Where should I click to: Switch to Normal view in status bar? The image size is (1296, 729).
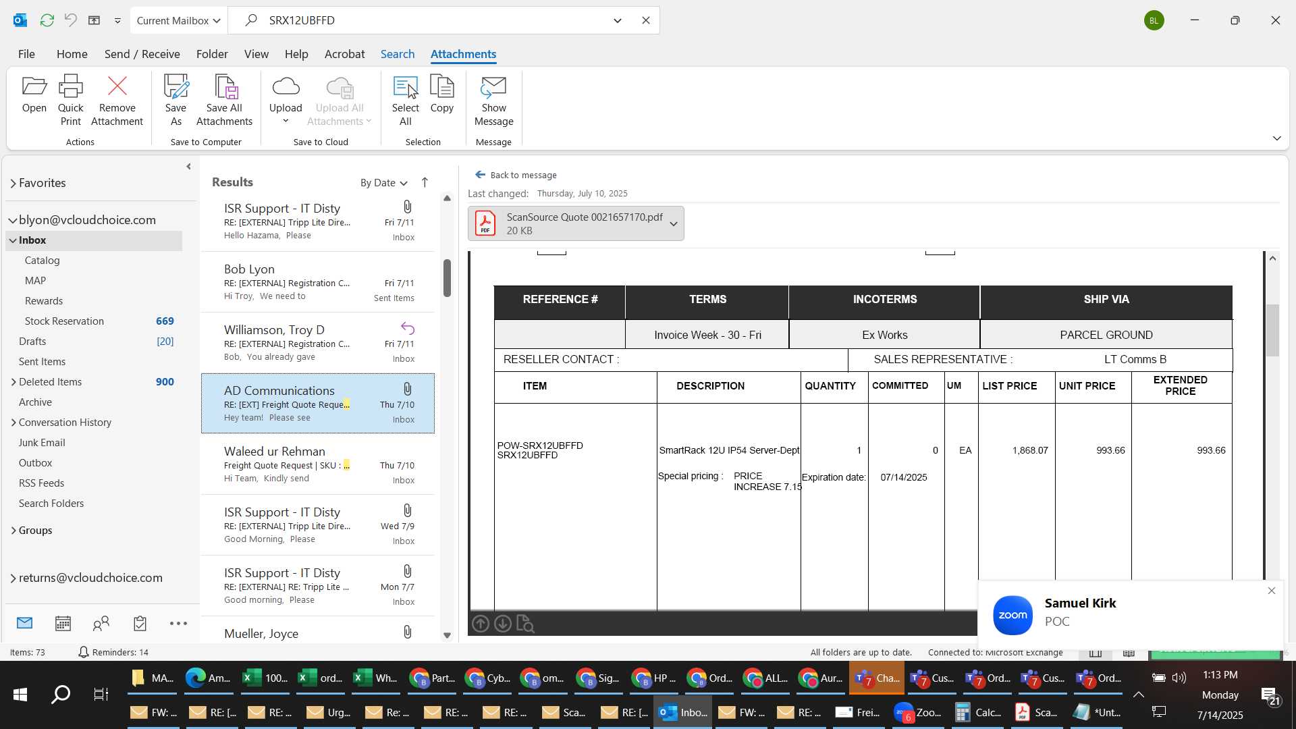coord(1096,652)
